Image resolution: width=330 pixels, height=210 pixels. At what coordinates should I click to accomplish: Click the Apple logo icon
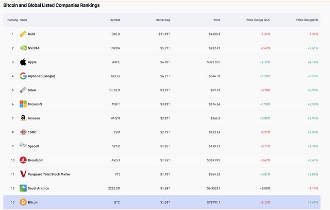pyautogui.click(x=23, y=62)
